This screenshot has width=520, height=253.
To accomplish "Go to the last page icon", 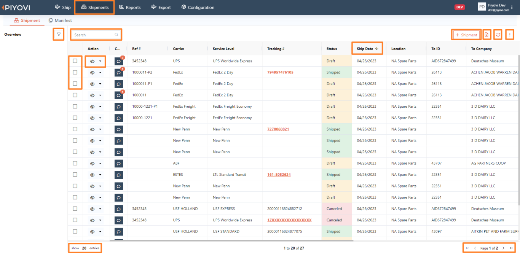I will point(511,248).
